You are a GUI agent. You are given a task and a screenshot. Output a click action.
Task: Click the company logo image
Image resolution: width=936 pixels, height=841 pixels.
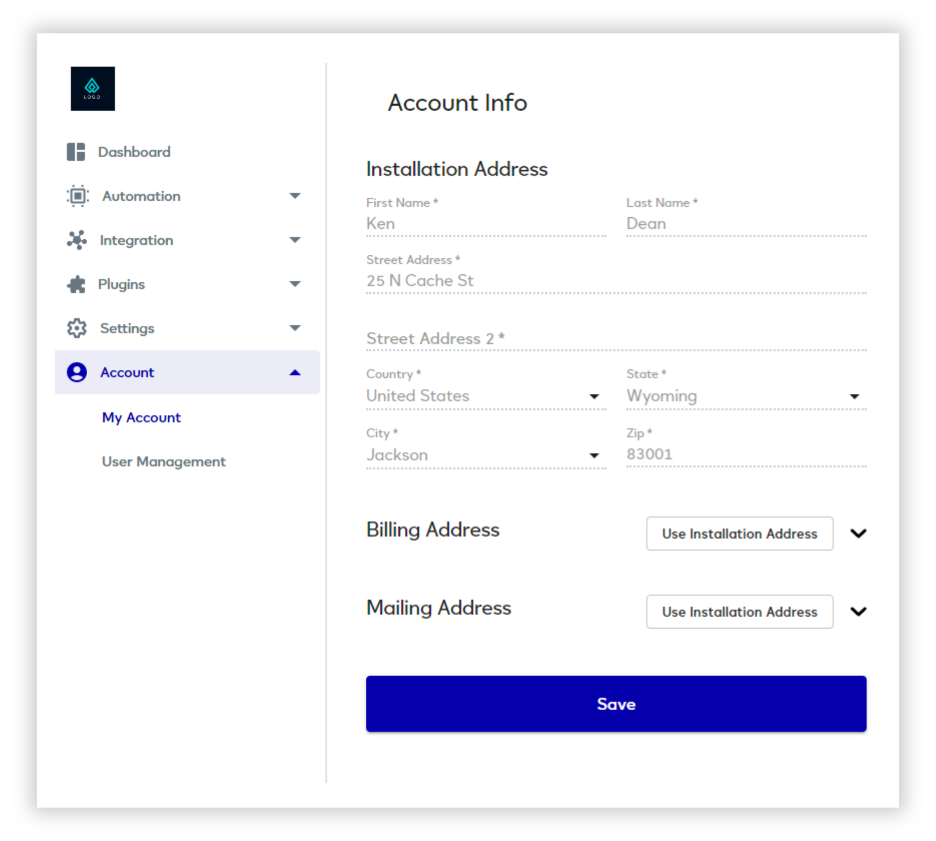coord(92,89)
